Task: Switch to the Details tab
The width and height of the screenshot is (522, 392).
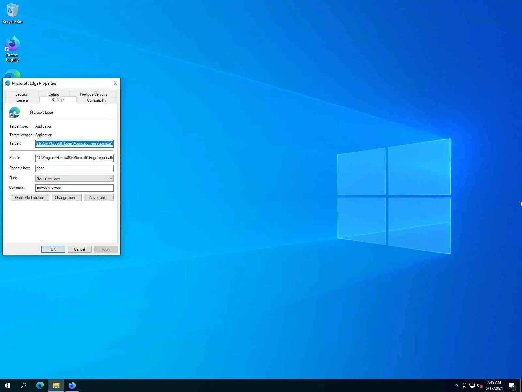Action: (x=54, y=94)
